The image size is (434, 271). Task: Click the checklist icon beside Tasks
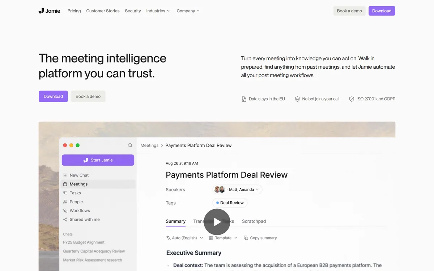pos(65,193)
